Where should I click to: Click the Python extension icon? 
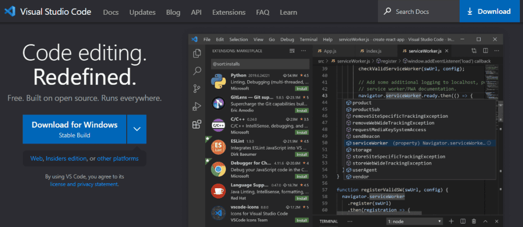(219, 82)
